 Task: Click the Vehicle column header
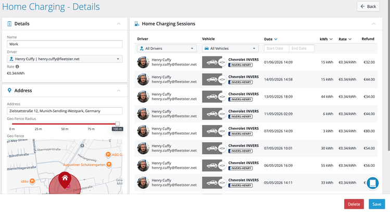208,39
